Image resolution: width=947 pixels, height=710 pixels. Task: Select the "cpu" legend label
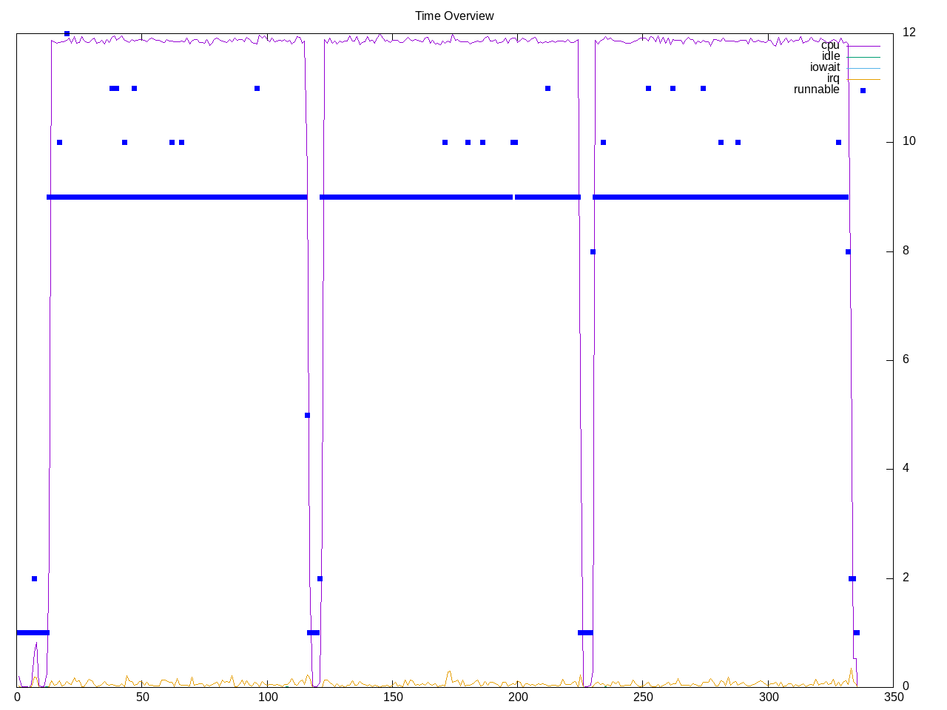pos(830,46)
